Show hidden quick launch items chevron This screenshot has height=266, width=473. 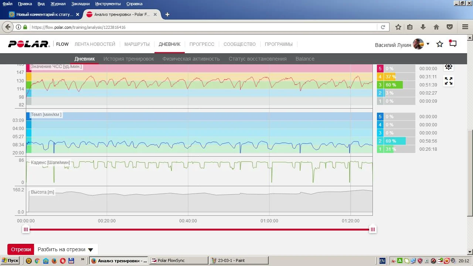(82, 260)
